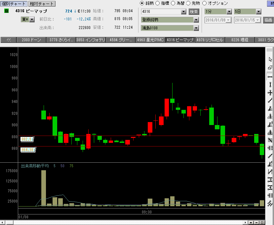Select the eraser tool
This screenshot has height=225, width=274.
pyautogui.click(x=270, y=68)
